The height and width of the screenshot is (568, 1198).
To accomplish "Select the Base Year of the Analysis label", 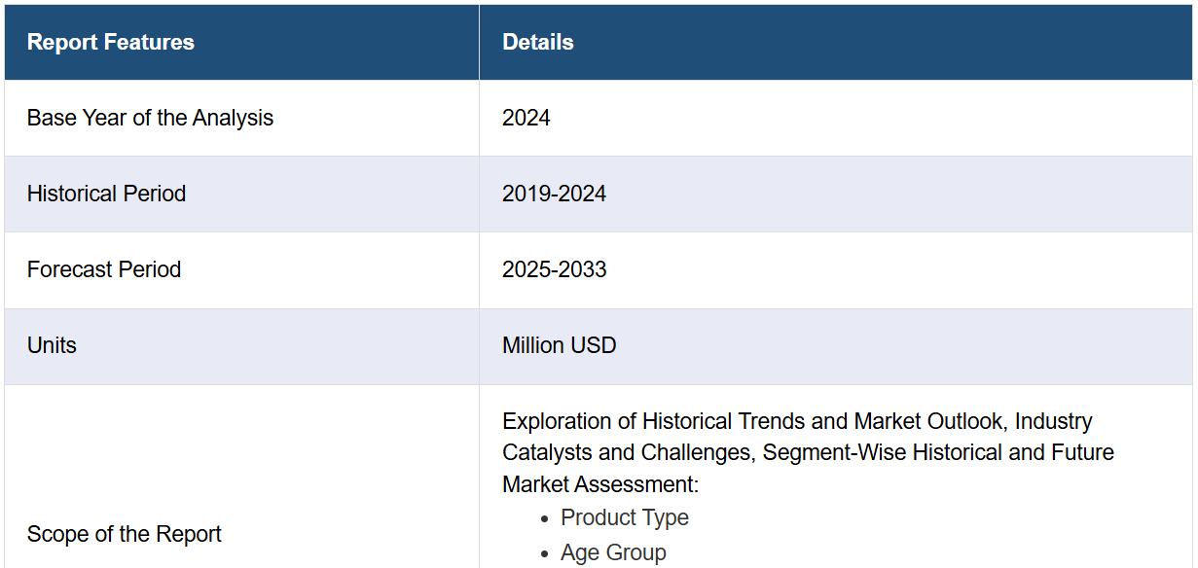I will [x=150, y=118].
